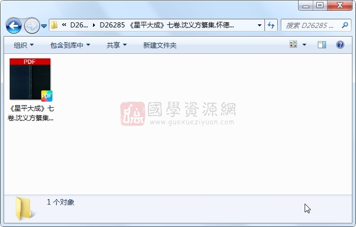Open the view options dropdown arrow
The width and height of the screenshot is (356, 227).
point(305,45)
